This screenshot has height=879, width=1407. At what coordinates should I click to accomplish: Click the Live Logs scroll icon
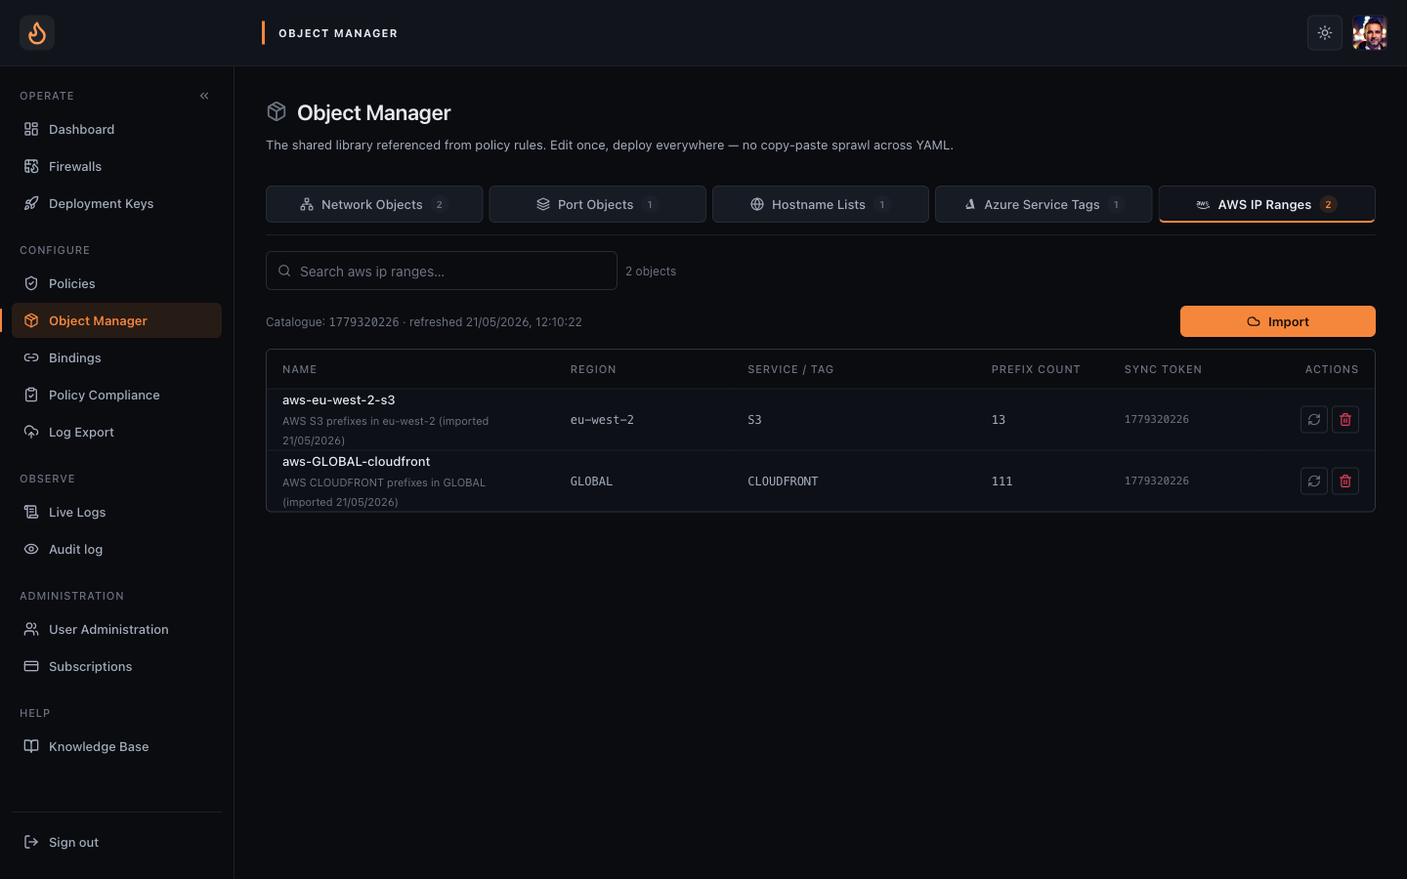31,512
